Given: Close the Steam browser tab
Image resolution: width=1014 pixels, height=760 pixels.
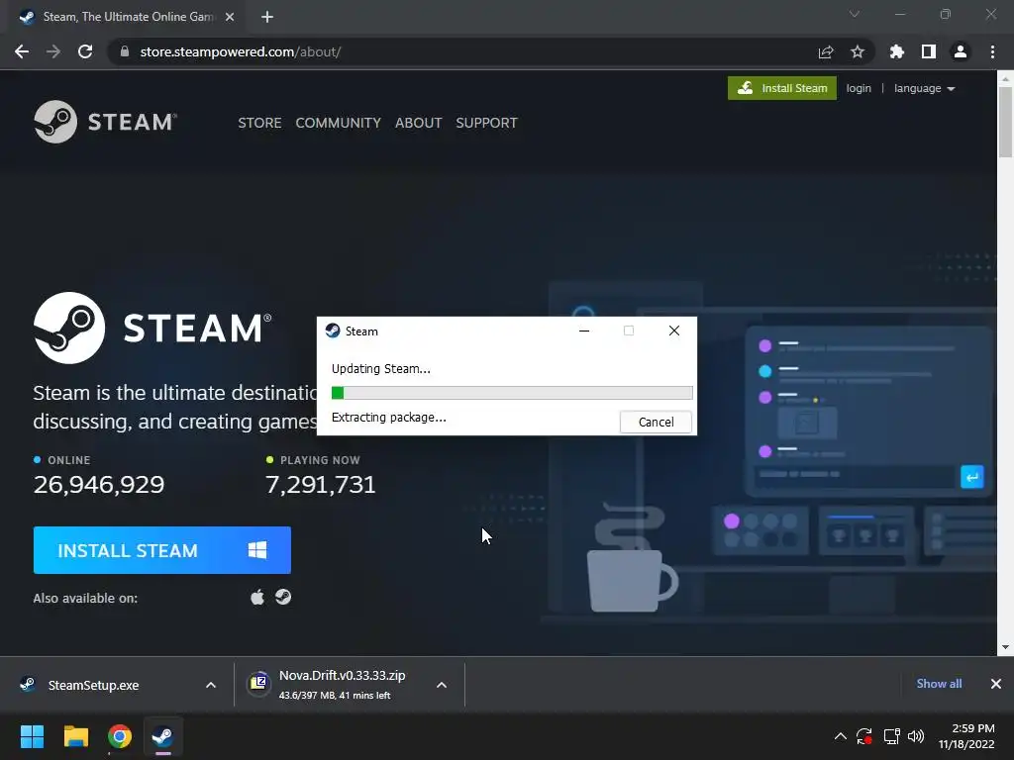Looking at the screenshot, I should tap(230, 17).
